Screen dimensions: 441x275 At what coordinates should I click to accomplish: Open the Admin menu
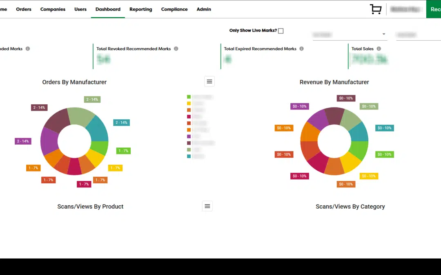204,9
